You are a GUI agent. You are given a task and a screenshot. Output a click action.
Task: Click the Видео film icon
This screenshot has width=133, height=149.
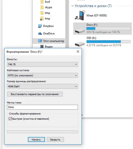click(x=42, y=47)
